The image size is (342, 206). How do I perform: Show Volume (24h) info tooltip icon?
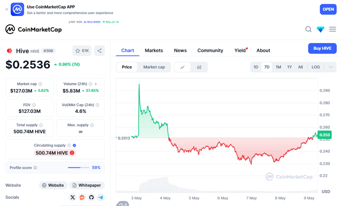pos(90,84)
